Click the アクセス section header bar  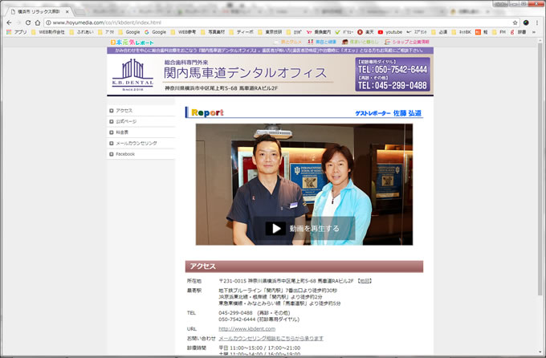(x=304, y=266)
